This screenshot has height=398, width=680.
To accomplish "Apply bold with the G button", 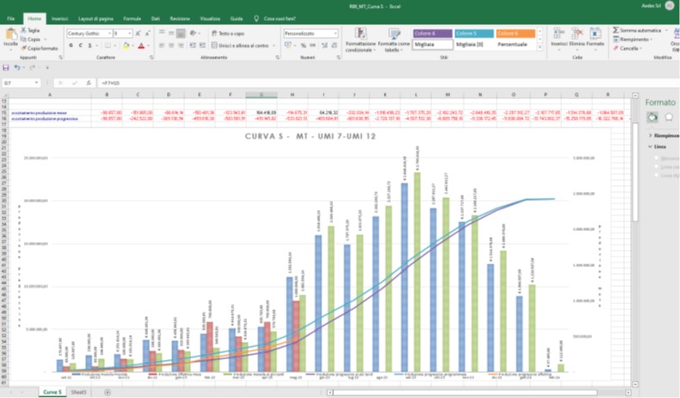I will tap(71, 45).
